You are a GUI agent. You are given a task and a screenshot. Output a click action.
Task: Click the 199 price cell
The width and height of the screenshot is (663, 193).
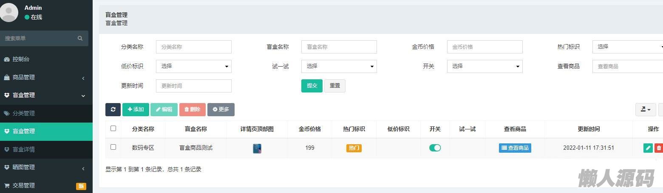pyautogui.click(x=310, y=148)
